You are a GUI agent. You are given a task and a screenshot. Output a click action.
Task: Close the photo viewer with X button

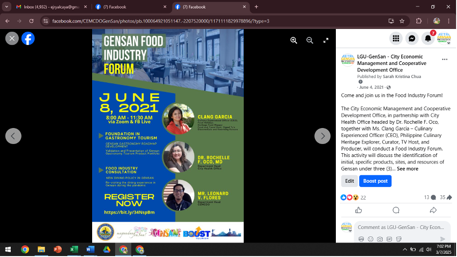(12, 38)
